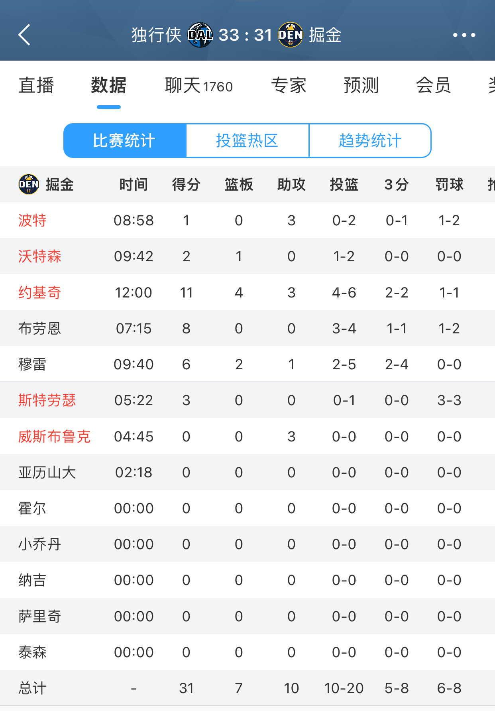Switch to the 直播 tab
The image size is (495, 711).
[36, 85]
